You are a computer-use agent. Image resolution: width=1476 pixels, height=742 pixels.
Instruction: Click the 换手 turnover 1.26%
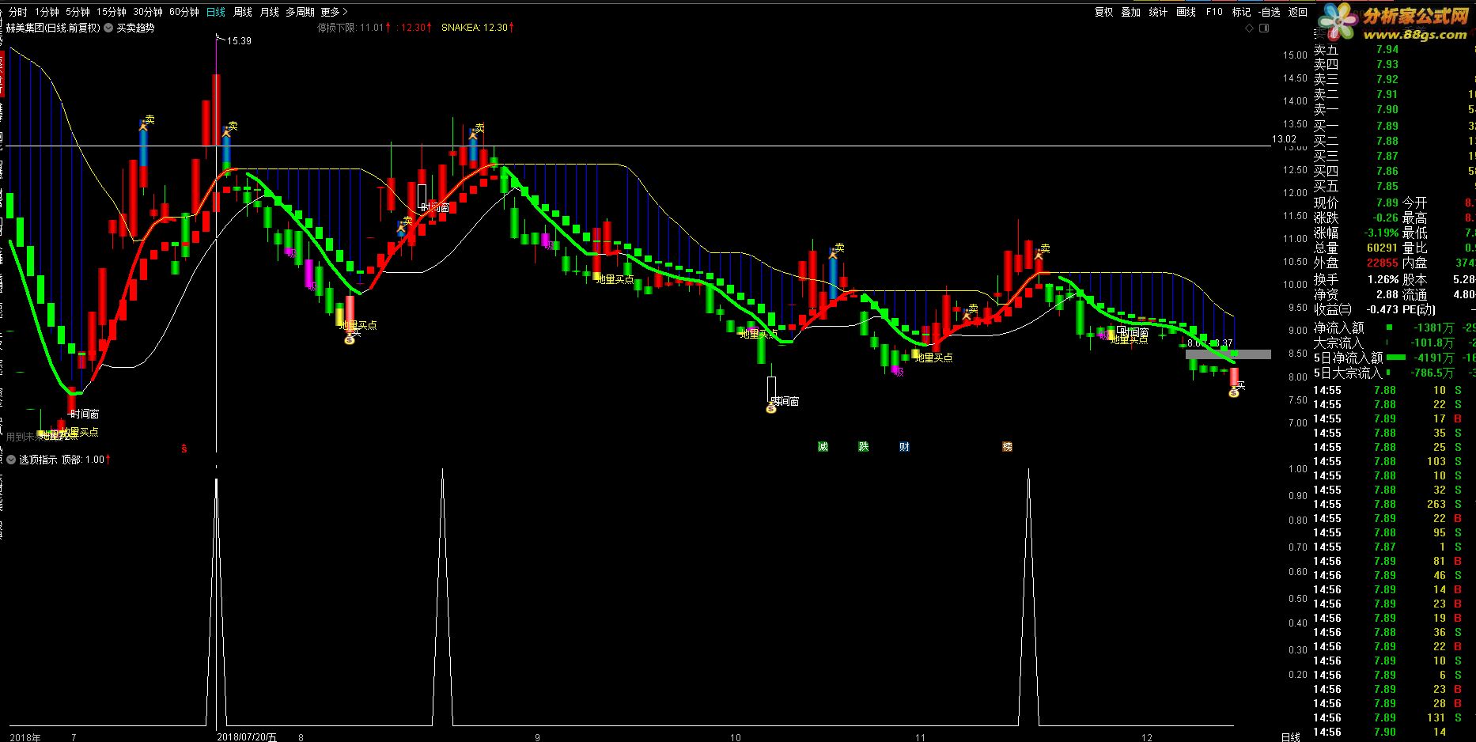1383,279
